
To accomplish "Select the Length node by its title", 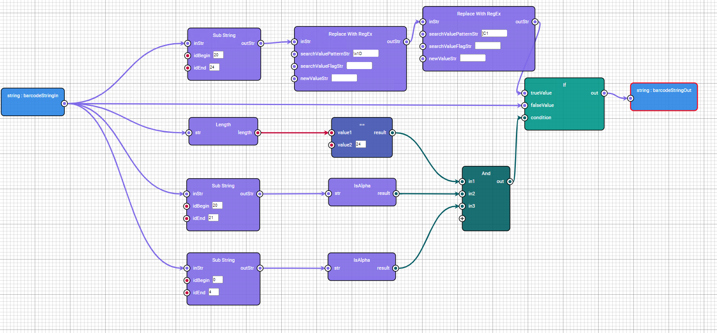I will coord(223,125).
